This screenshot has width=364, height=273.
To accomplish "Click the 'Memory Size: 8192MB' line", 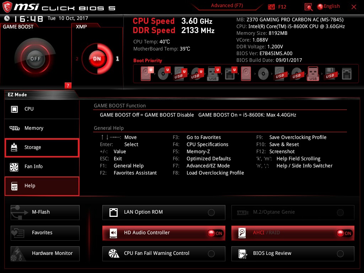I will (262, 33).
